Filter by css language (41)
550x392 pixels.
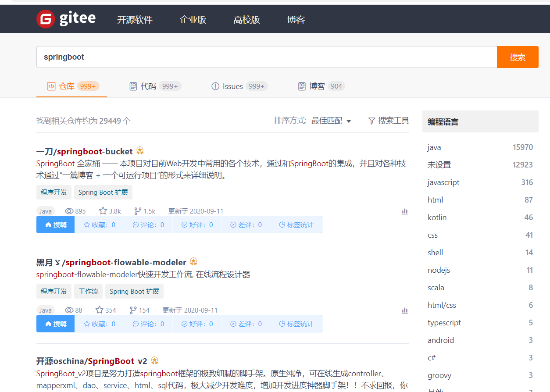(480, 235)
